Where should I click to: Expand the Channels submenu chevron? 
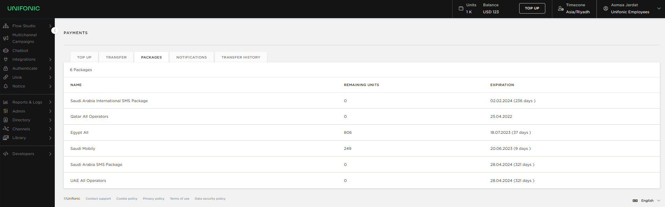tap(50, 129)
